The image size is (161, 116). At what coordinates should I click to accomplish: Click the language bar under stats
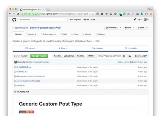pos(80,52)
